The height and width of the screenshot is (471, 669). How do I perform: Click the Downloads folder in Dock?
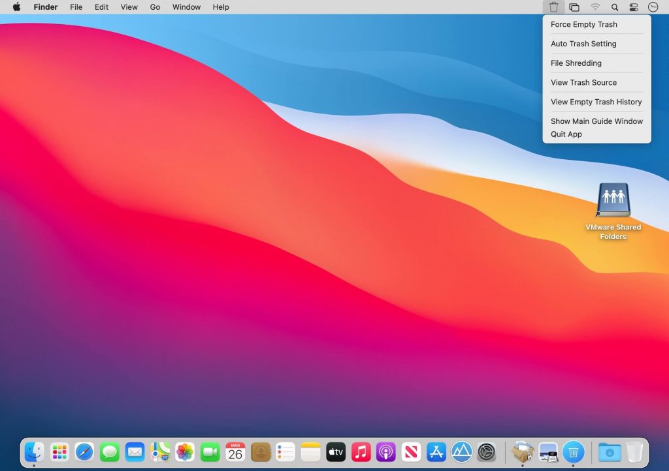click(610, 451)
